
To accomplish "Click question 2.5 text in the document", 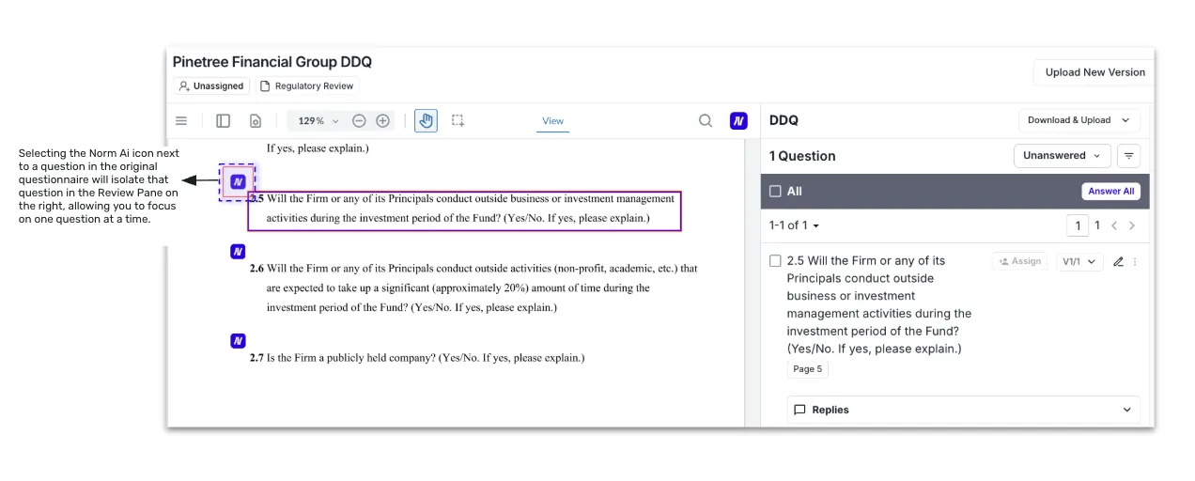I will [x=463, y=209].
